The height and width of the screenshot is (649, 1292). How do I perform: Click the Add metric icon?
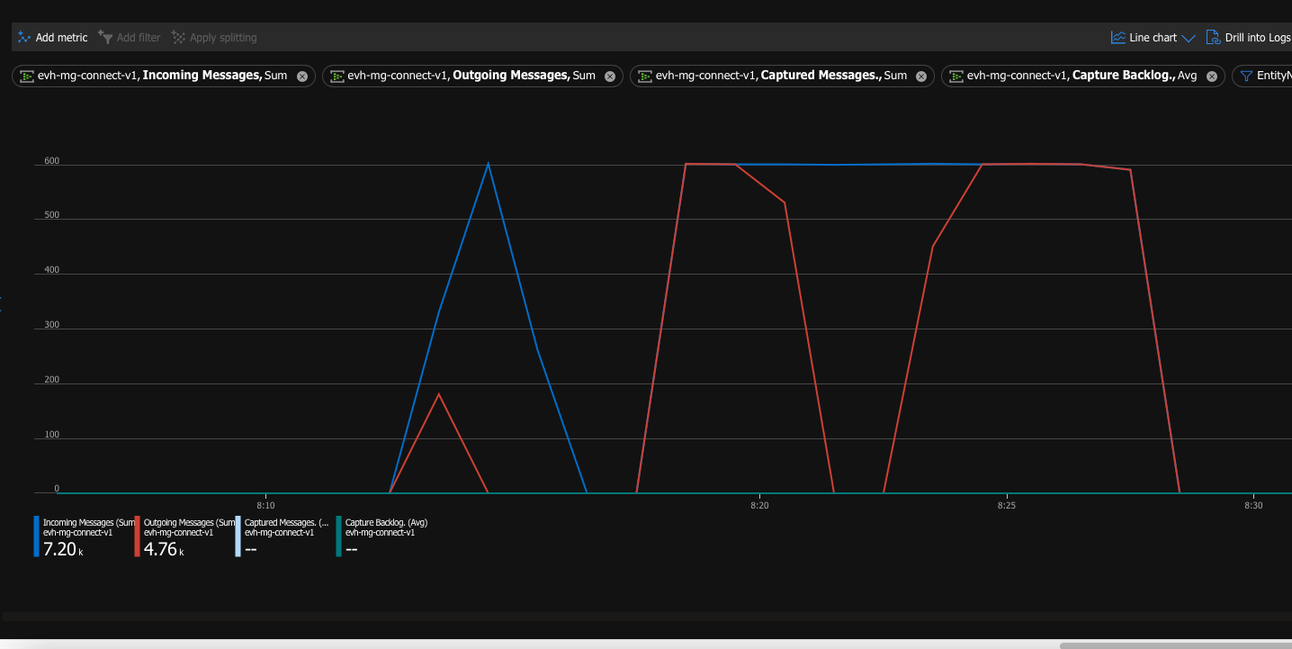tap(24, 37)
